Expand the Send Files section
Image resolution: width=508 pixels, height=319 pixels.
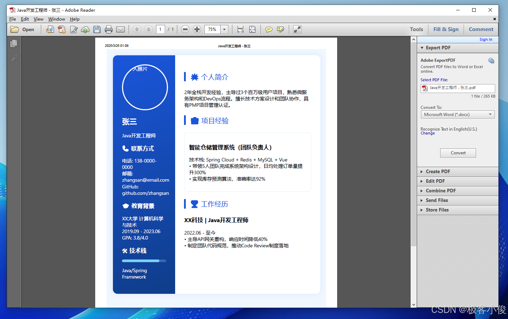[458, 200]
